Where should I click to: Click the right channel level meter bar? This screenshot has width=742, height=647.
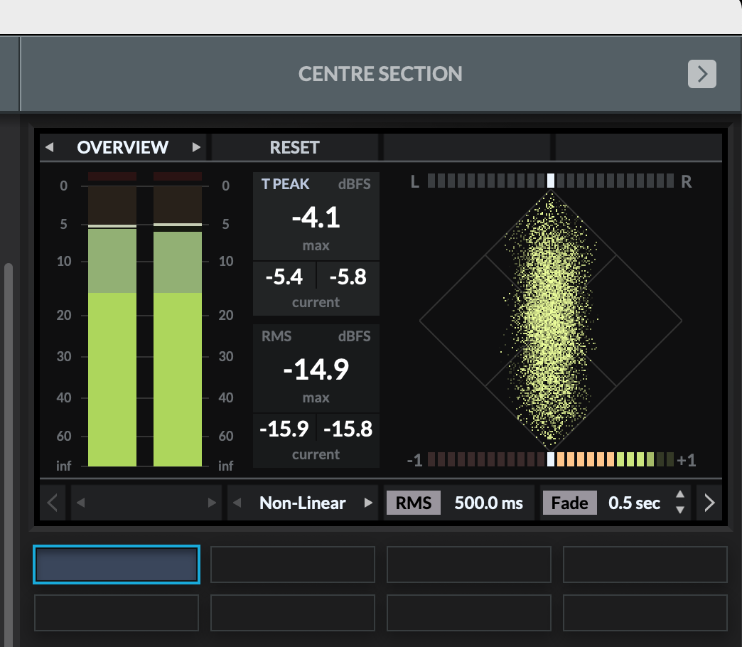(x=178, y=326)
